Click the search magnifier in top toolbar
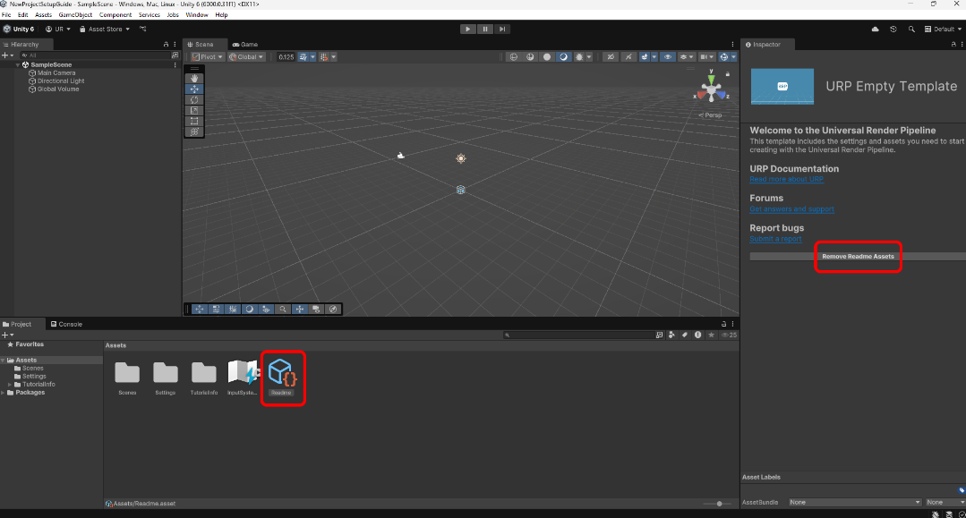Image resolution: width=966 pixels, height=518 pixels. (x=911, y=29)
